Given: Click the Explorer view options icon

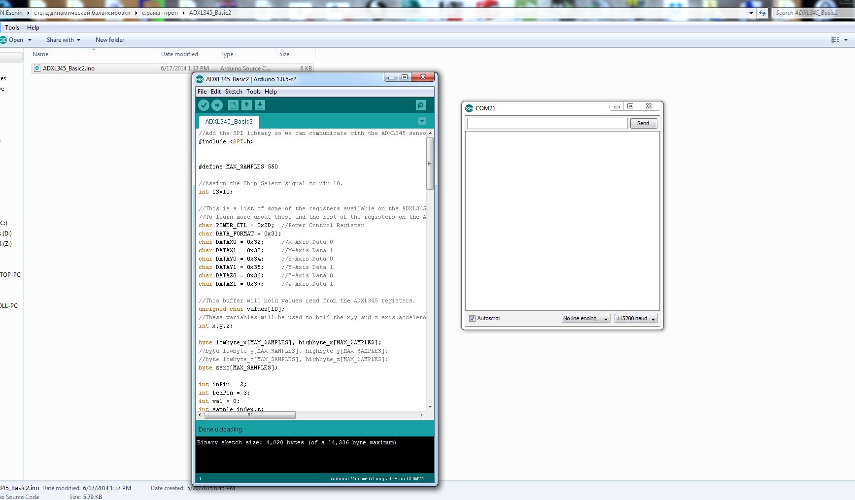Looking at the screenshot, I should (835, 40).
